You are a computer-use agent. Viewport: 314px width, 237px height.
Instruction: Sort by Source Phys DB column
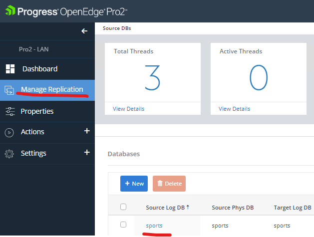[233, 208]
